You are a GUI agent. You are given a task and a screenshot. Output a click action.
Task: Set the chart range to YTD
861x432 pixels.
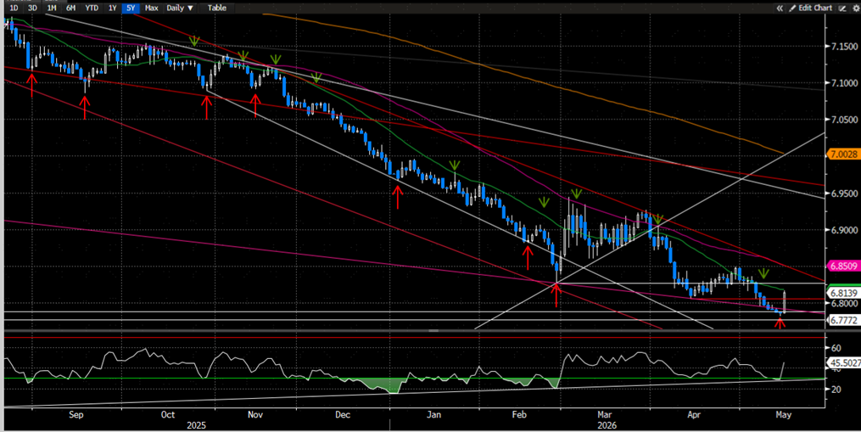92,8
